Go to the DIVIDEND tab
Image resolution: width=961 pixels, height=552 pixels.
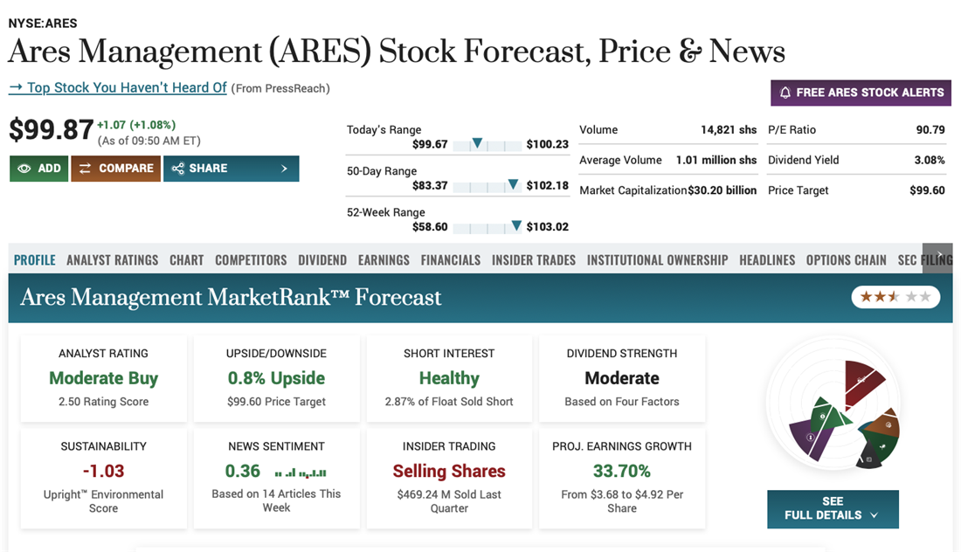click(x=322, y=260)
